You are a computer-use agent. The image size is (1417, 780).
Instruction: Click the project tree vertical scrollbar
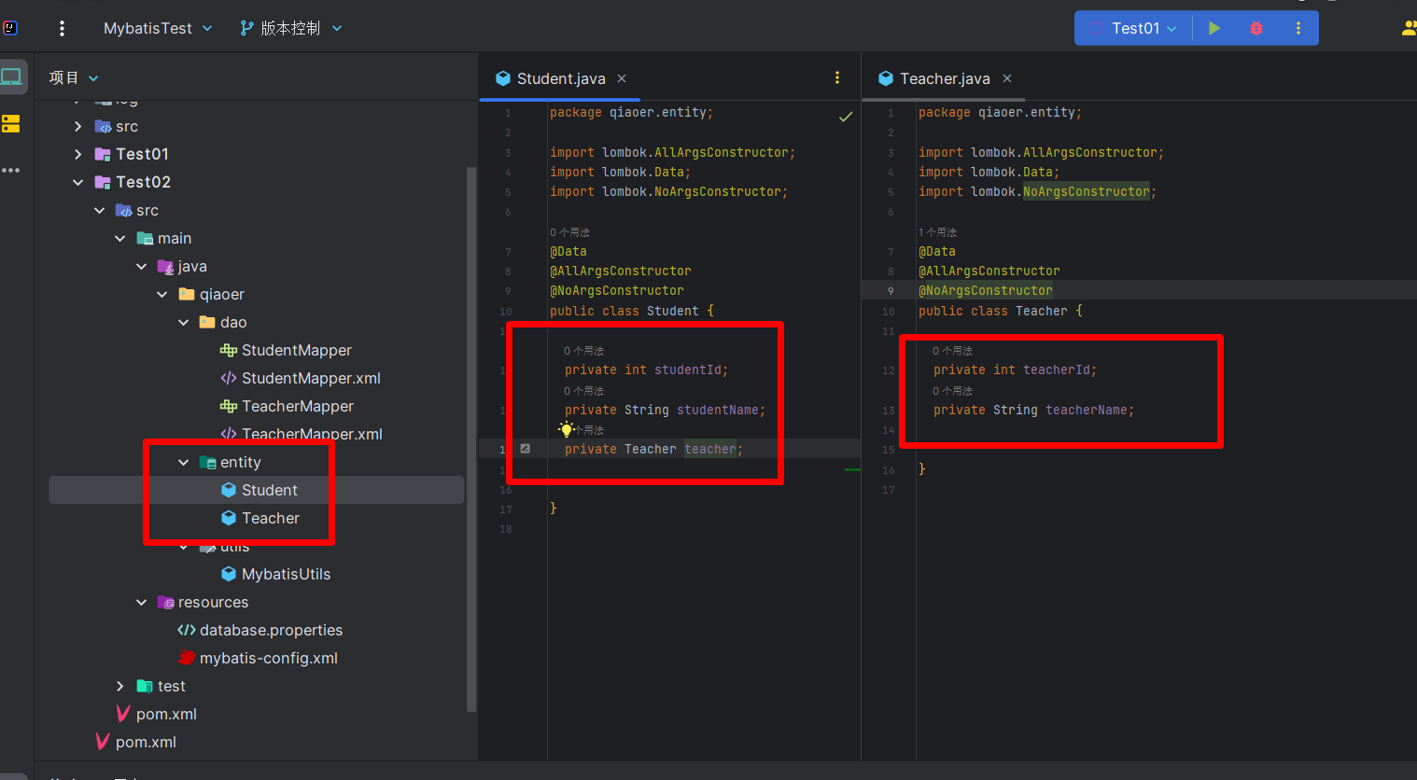click(471, 439)
